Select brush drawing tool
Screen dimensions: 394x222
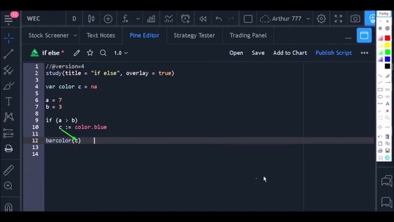tap(9, 86)
